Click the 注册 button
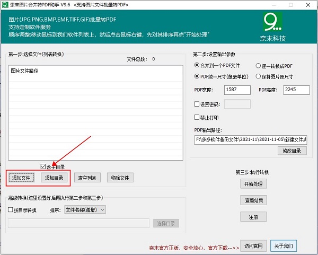Image resolution: width=318 pixels, height=255 pixels. tap(253, 217)
